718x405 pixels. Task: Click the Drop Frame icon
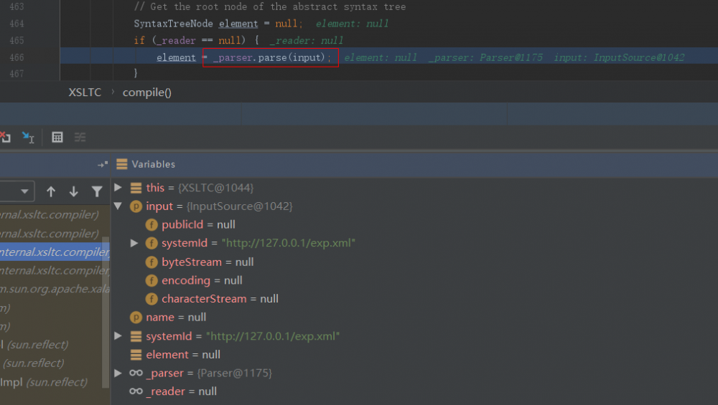(6, 137)
